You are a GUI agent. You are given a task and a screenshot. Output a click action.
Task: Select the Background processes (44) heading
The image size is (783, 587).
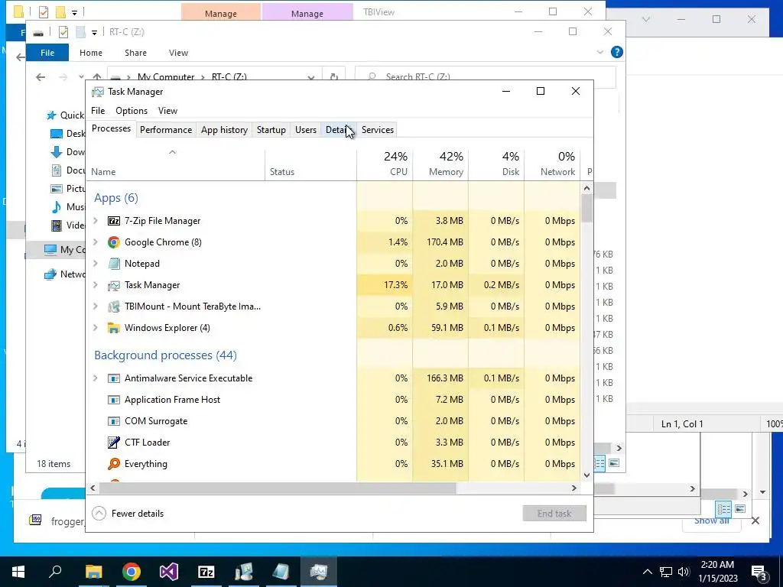pos(165,355)
